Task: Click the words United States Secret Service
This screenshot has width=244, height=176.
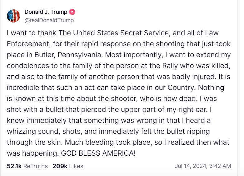Action: coord(121,33)
